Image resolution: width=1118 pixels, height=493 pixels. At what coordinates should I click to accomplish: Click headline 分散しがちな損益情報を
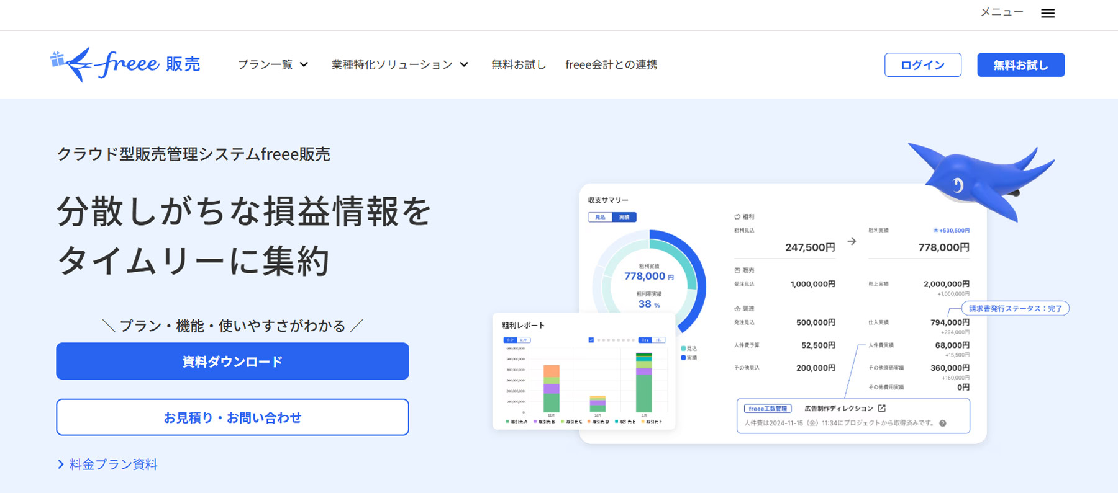tap(244, 211)
